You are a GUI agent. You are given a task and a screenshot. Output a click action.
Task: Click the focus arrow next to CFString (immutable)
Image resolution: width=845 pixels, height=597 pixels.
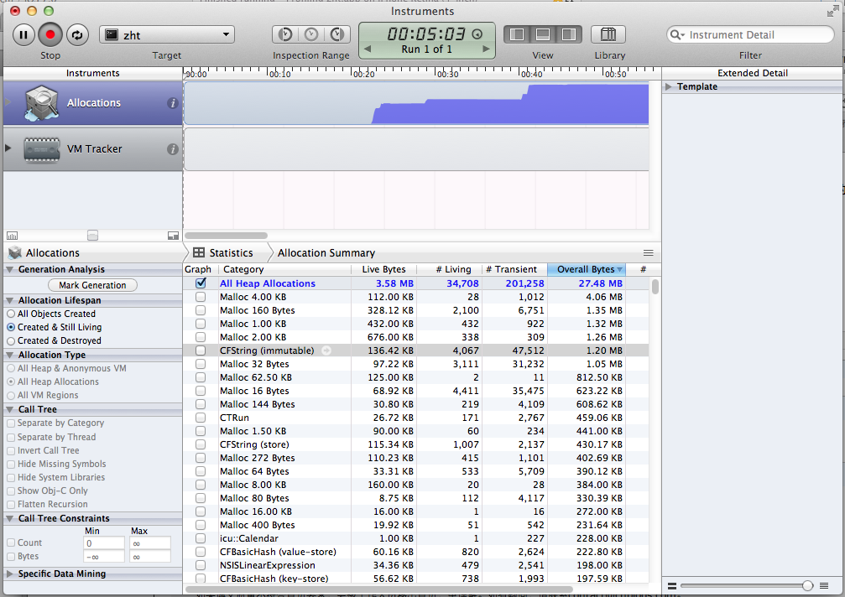click(326, 350)
